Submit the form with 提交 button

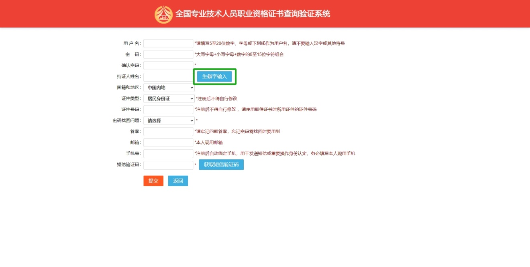153,181
